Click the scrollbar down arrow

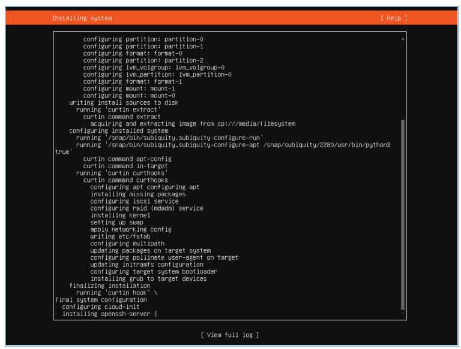coord(402,314)
